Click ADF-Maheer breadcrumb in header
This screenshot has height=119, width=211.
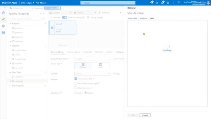pos(41,3)
